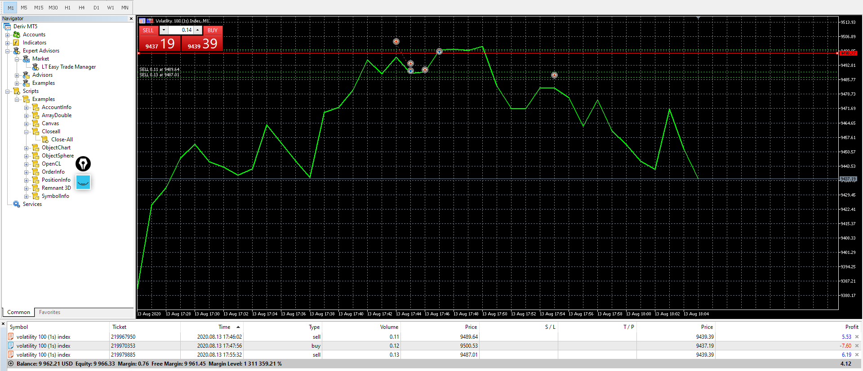
Task: Switch chart to MN timeframe
Action: [x=125, y=8]
